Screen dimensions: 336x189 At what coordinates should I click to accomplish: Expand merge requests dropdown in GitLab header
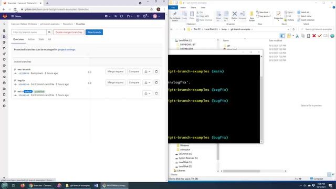click(130, 16)
